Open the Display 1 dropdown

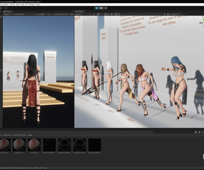(8, 14)
